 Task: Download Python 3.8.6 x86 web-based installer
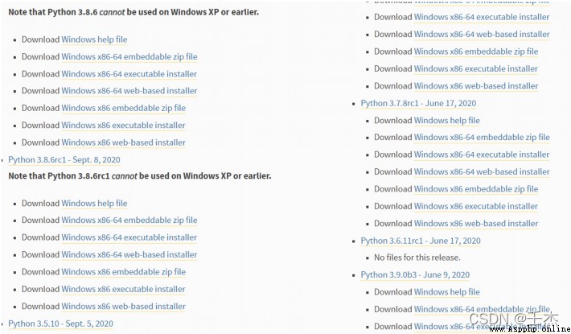tap(124, 142)
